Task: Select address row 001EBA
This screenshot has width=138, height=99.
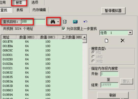Action: pos(42,46)
